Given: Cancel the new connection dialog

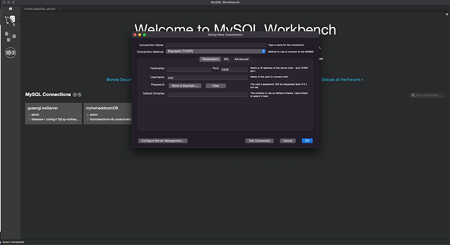Looking at the screenshot, I should (x=287, y=141).
